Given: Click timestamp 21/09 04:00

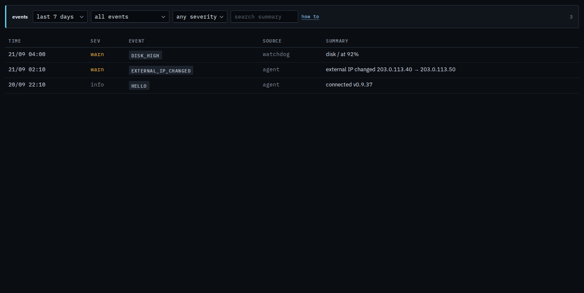Looking at the screenshot, I should point(27,54).
